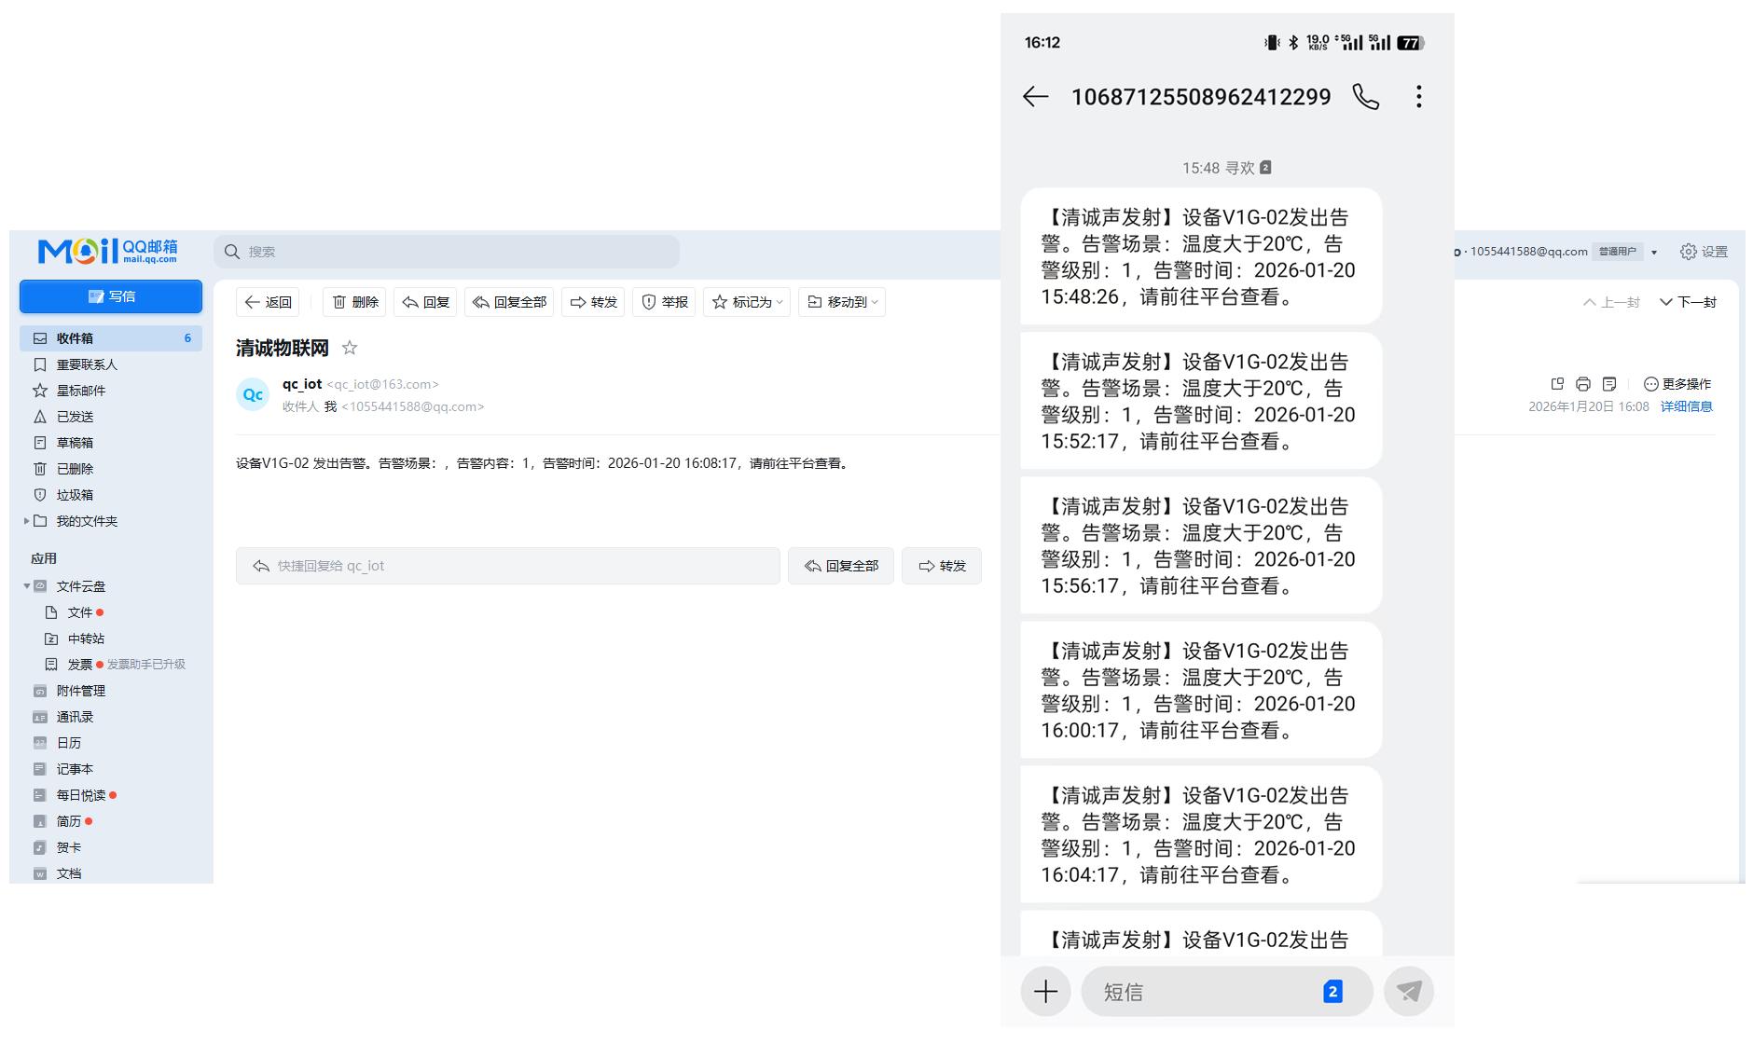
Task: Click the 回复全部 button below the message
Action: point(840,566)
